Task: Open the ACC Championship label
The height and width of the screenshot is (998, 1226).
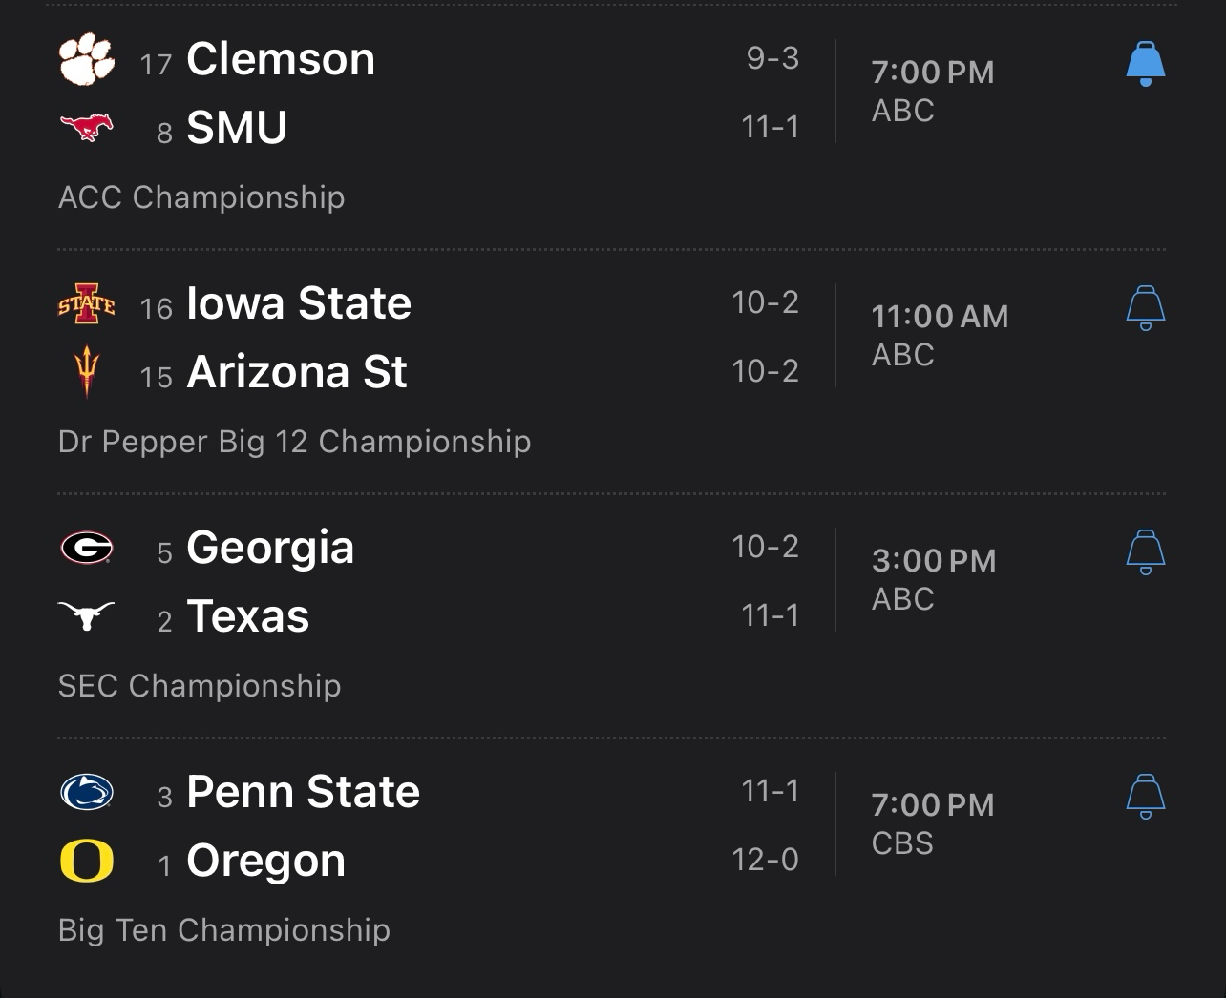Action: click(201, 198)
